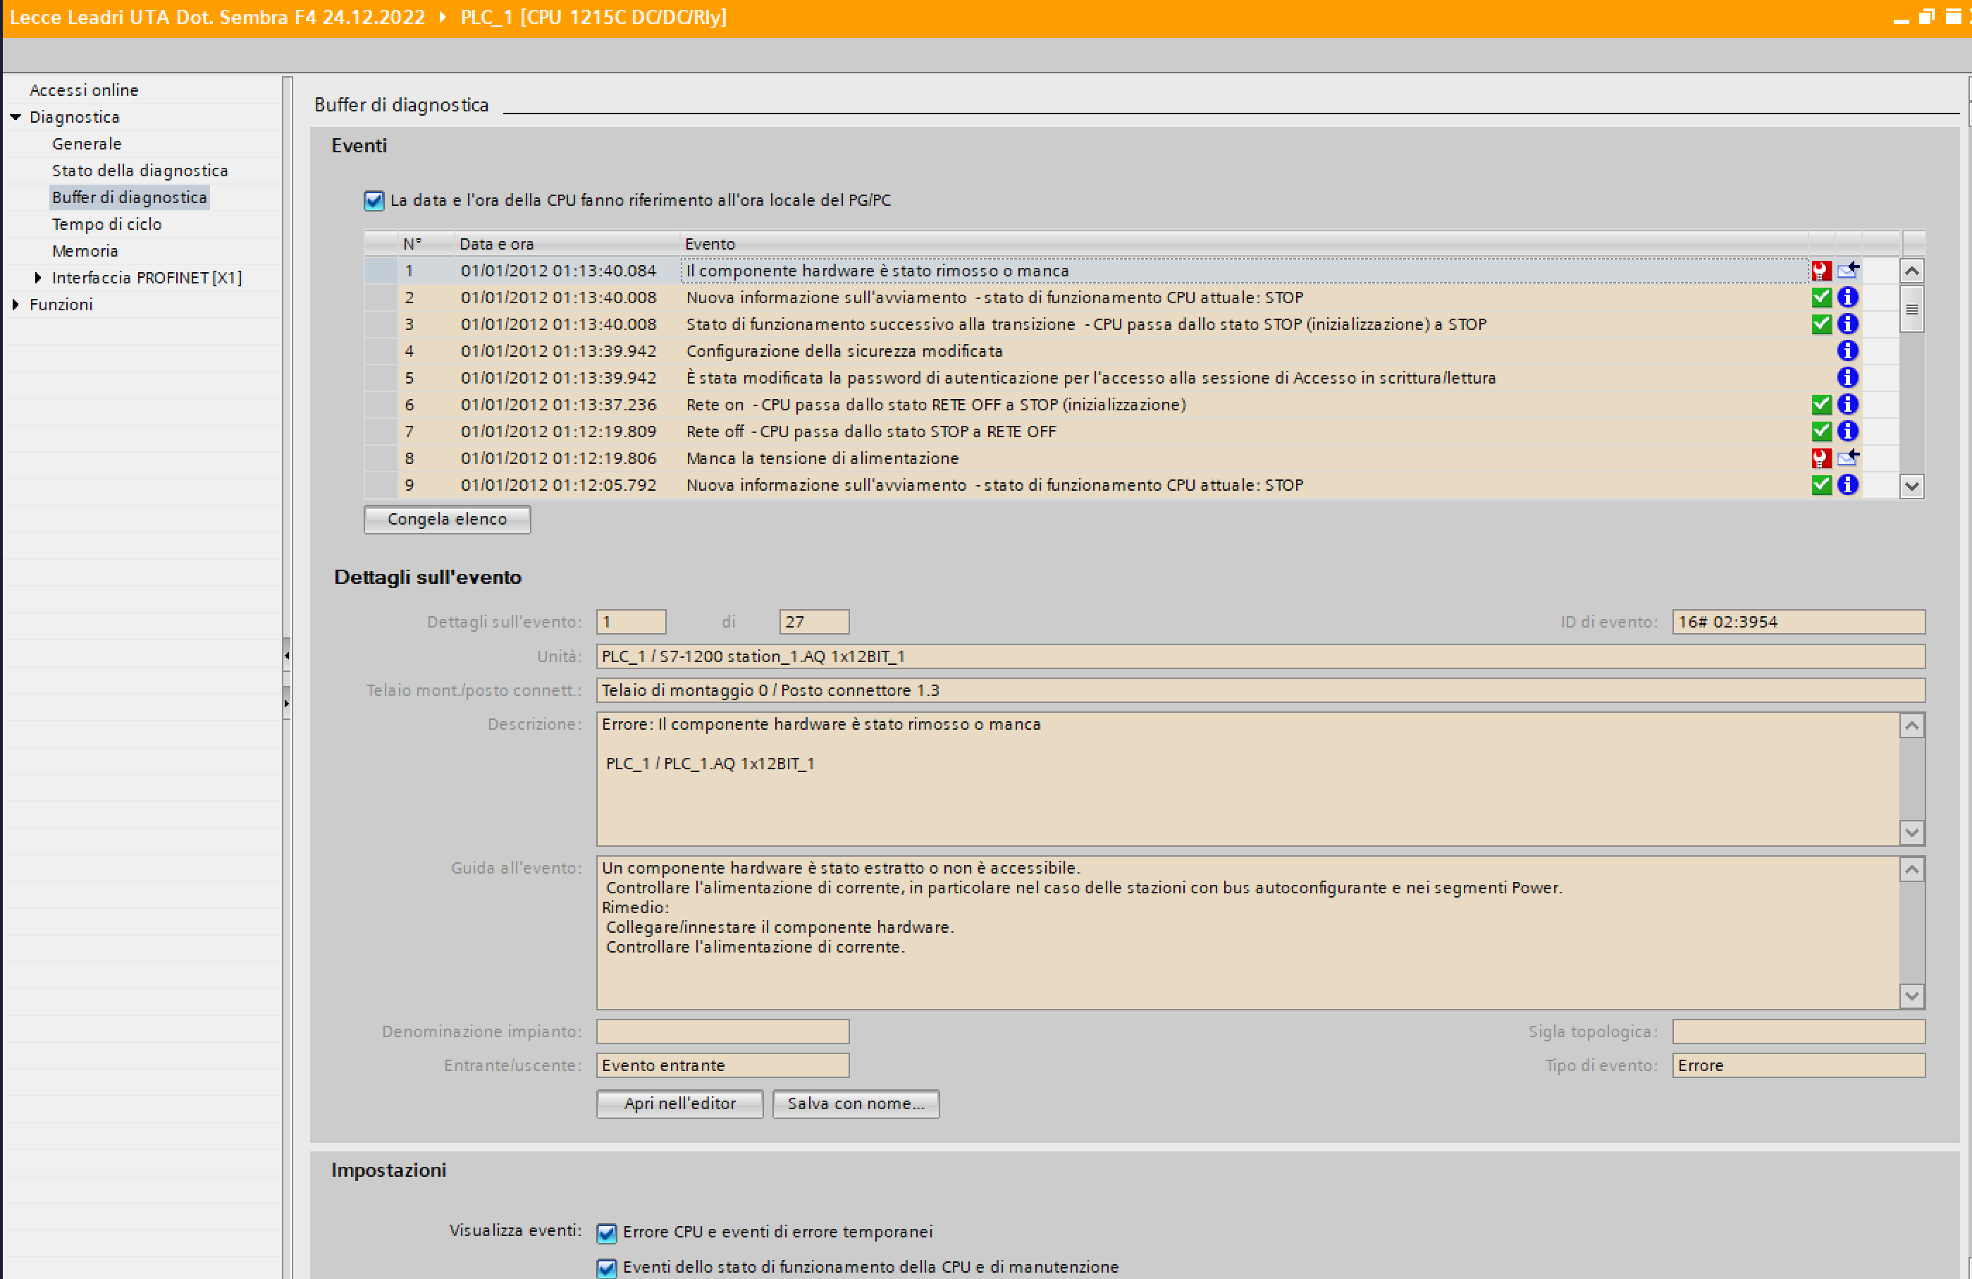This screenshot has width=1972, height=1279.
Task: Click the Unità field
Action: pos(1260,656)
